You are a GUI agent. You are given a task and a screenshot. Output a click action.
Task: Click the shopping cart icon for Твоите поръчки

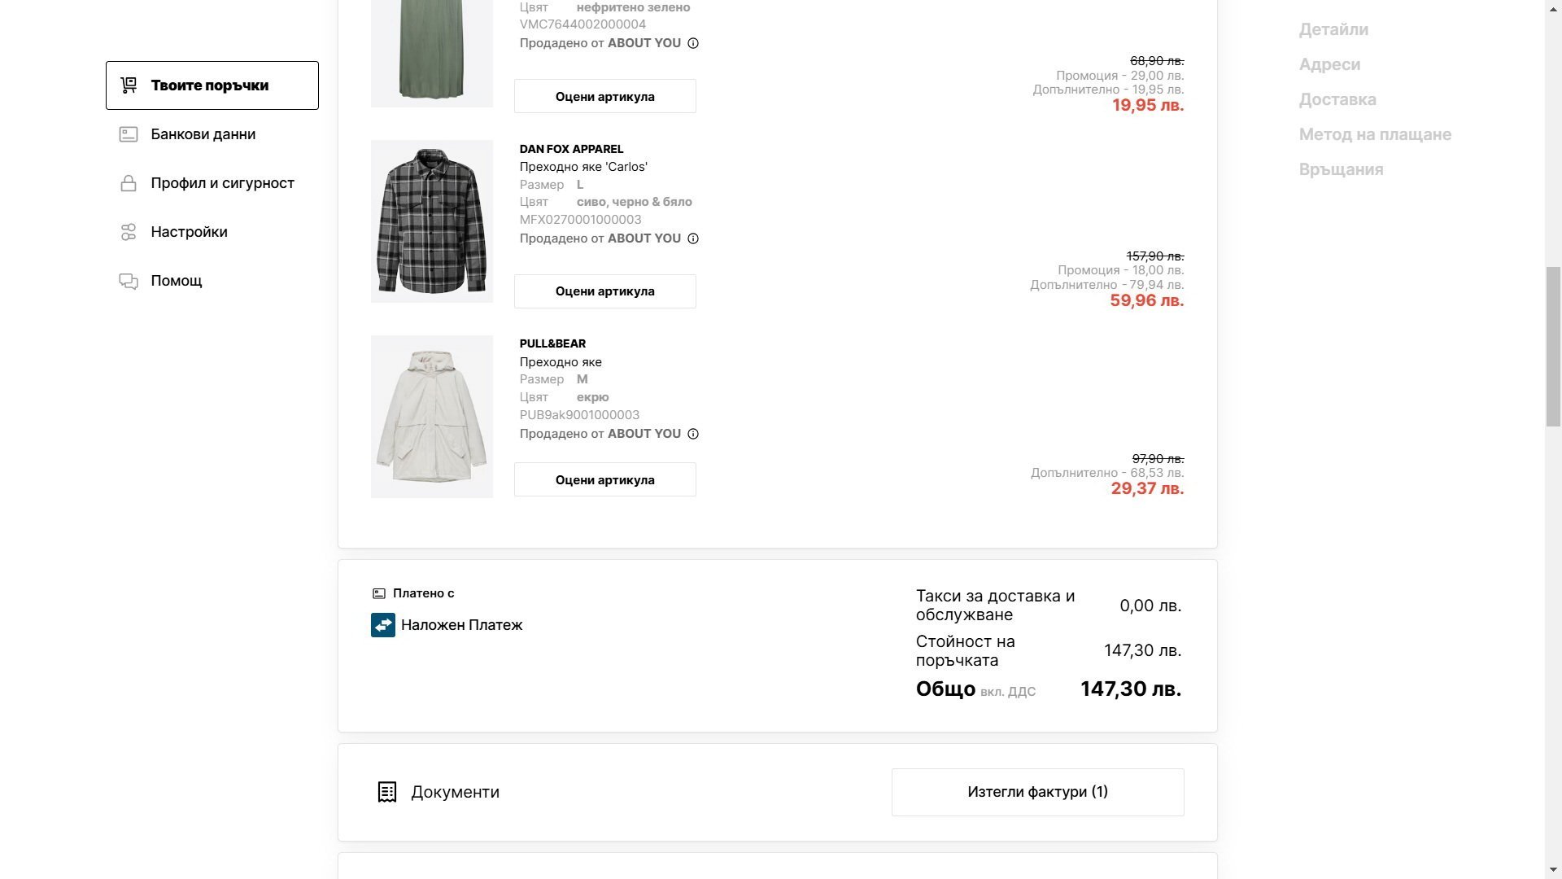click(129, 85)
